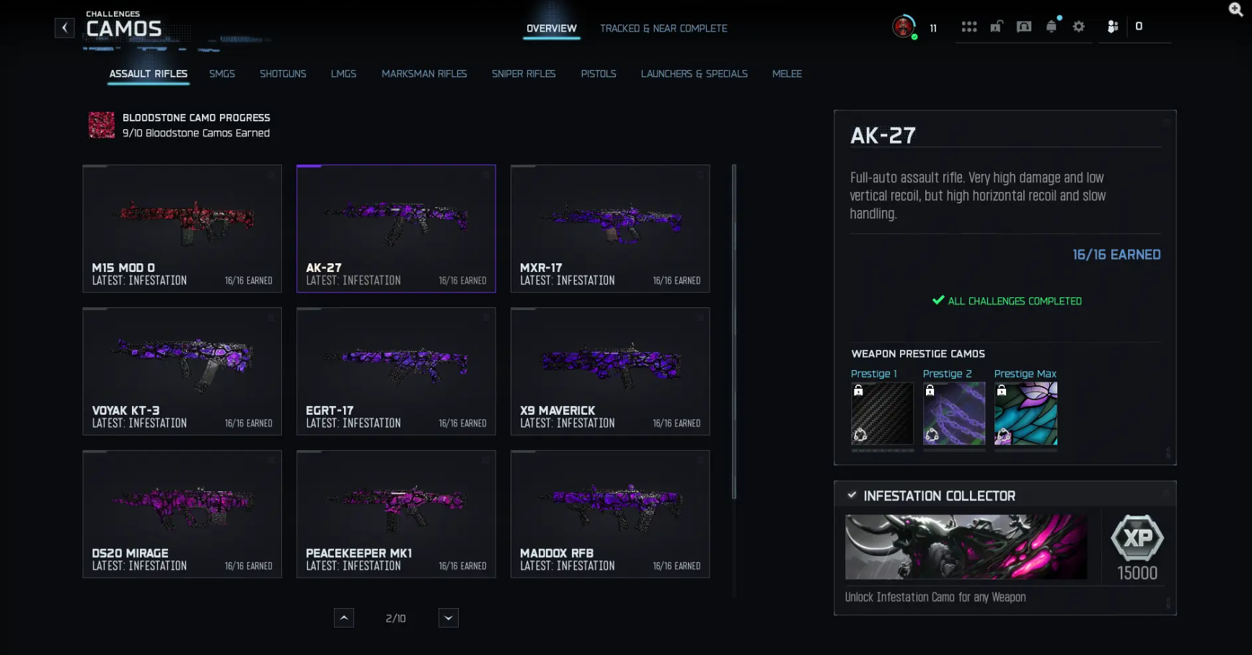1252x655 pixels.
Task: Select the locked Prestige 1 camo
Action: coord(882,413)
